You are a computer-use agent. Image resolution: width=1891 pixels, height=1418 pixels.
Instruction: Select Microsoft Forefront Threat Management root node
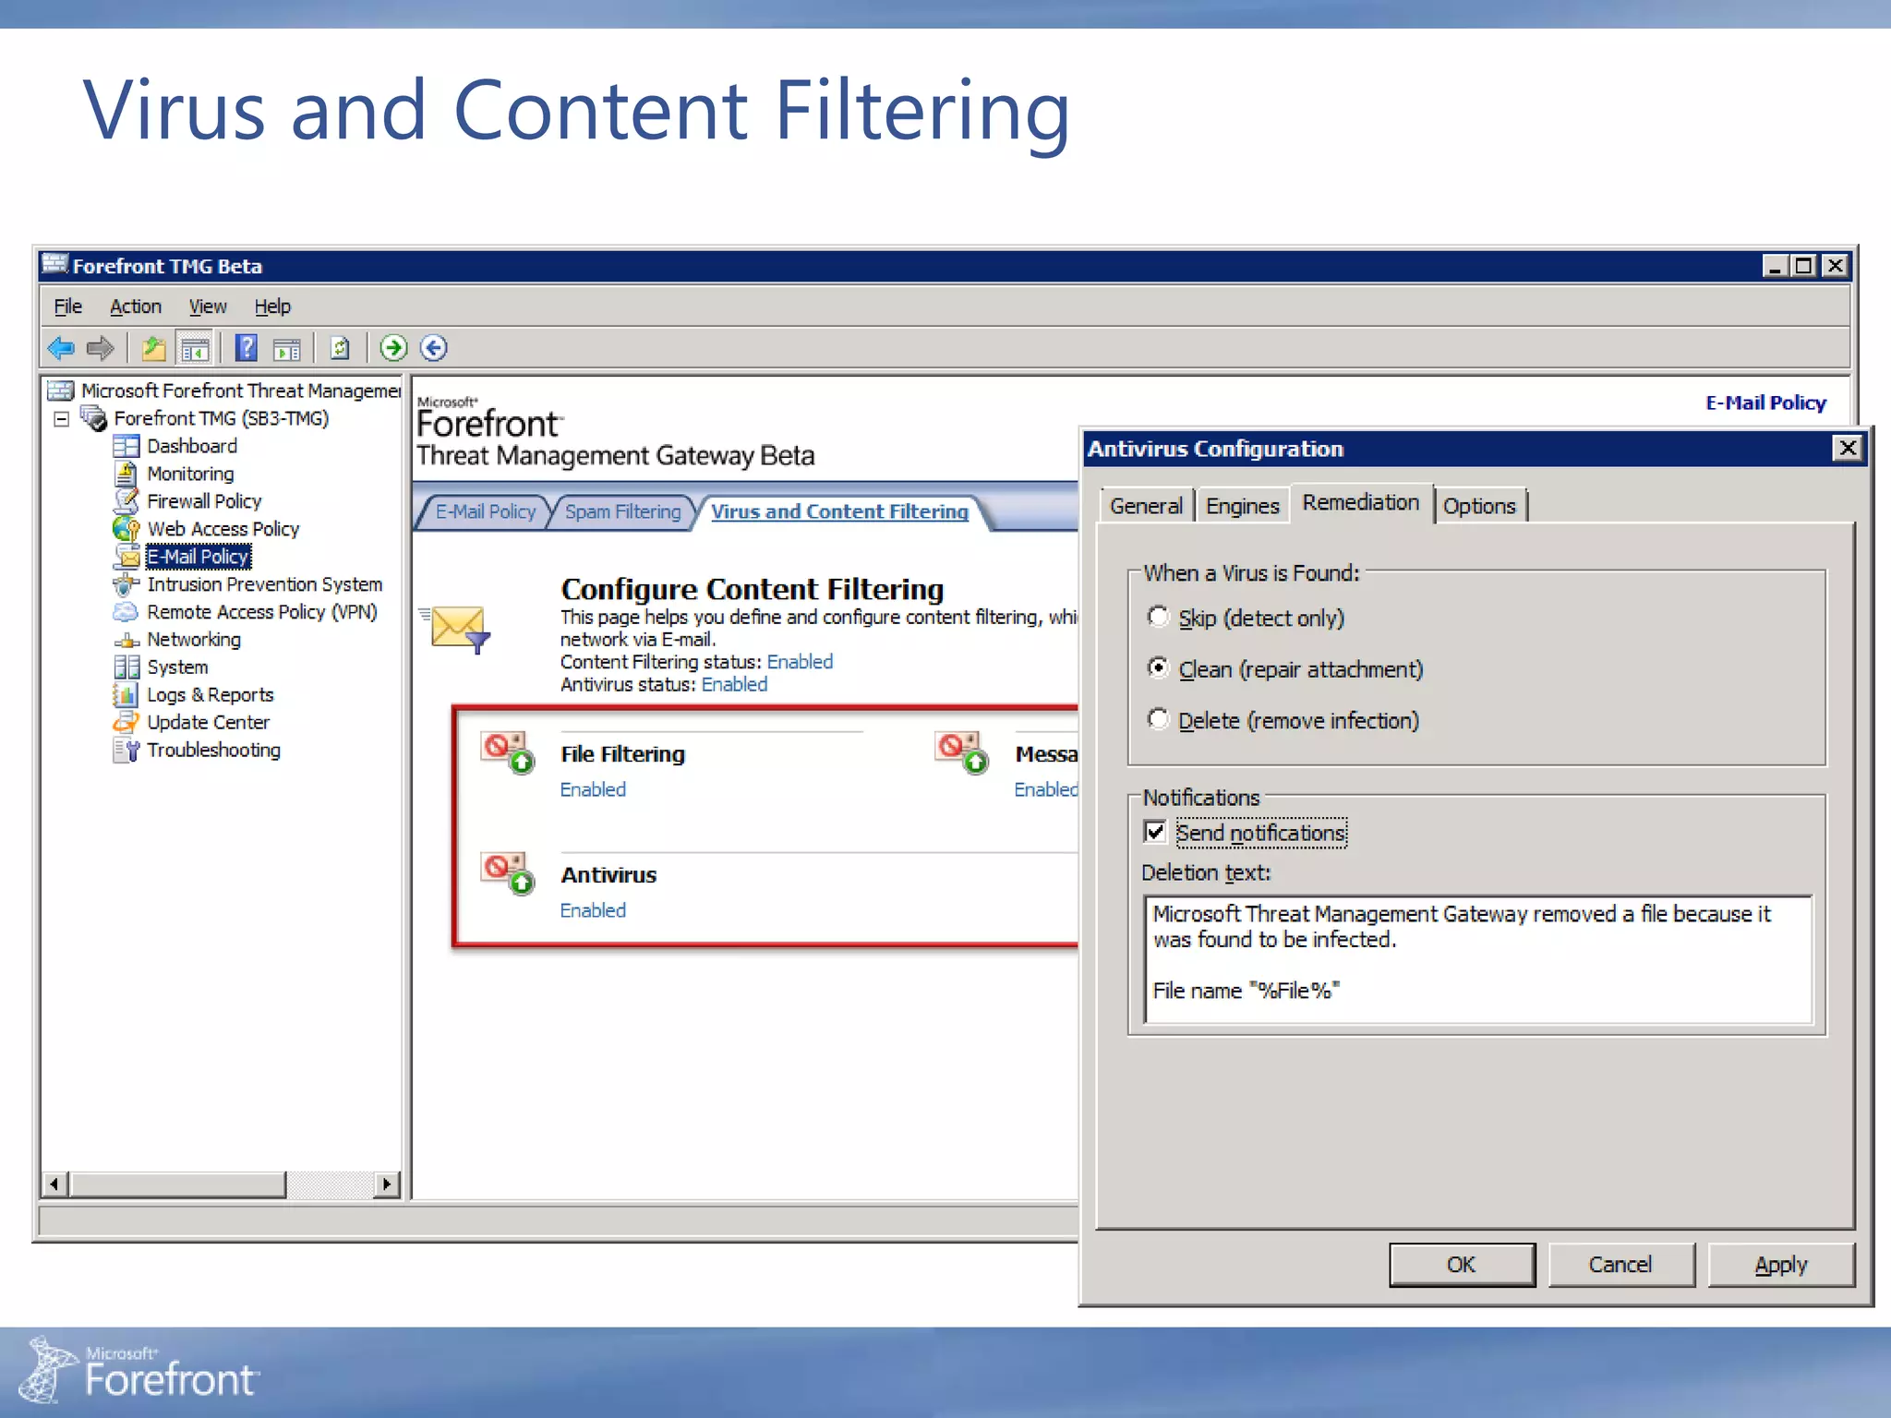click(x=240, y=391)
